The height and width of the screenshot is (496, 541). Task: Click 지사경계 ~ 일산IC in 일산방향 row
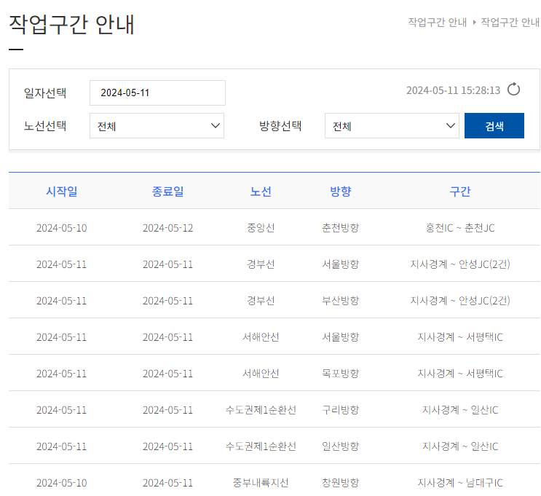point(460,446)
